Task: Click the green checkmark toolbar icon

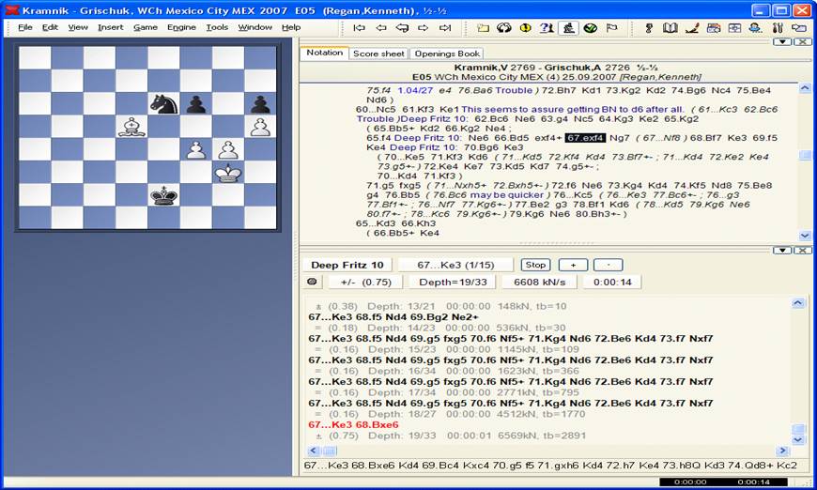Action: [x=590, y=28]
